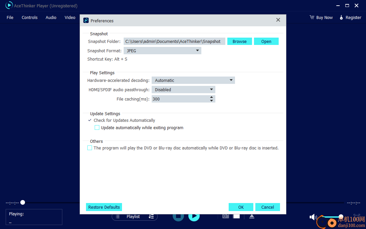Minimize the AceThinker Player window
Image resolution: width=366 pixels, height=229 pixels.
(x=338, y=6)
